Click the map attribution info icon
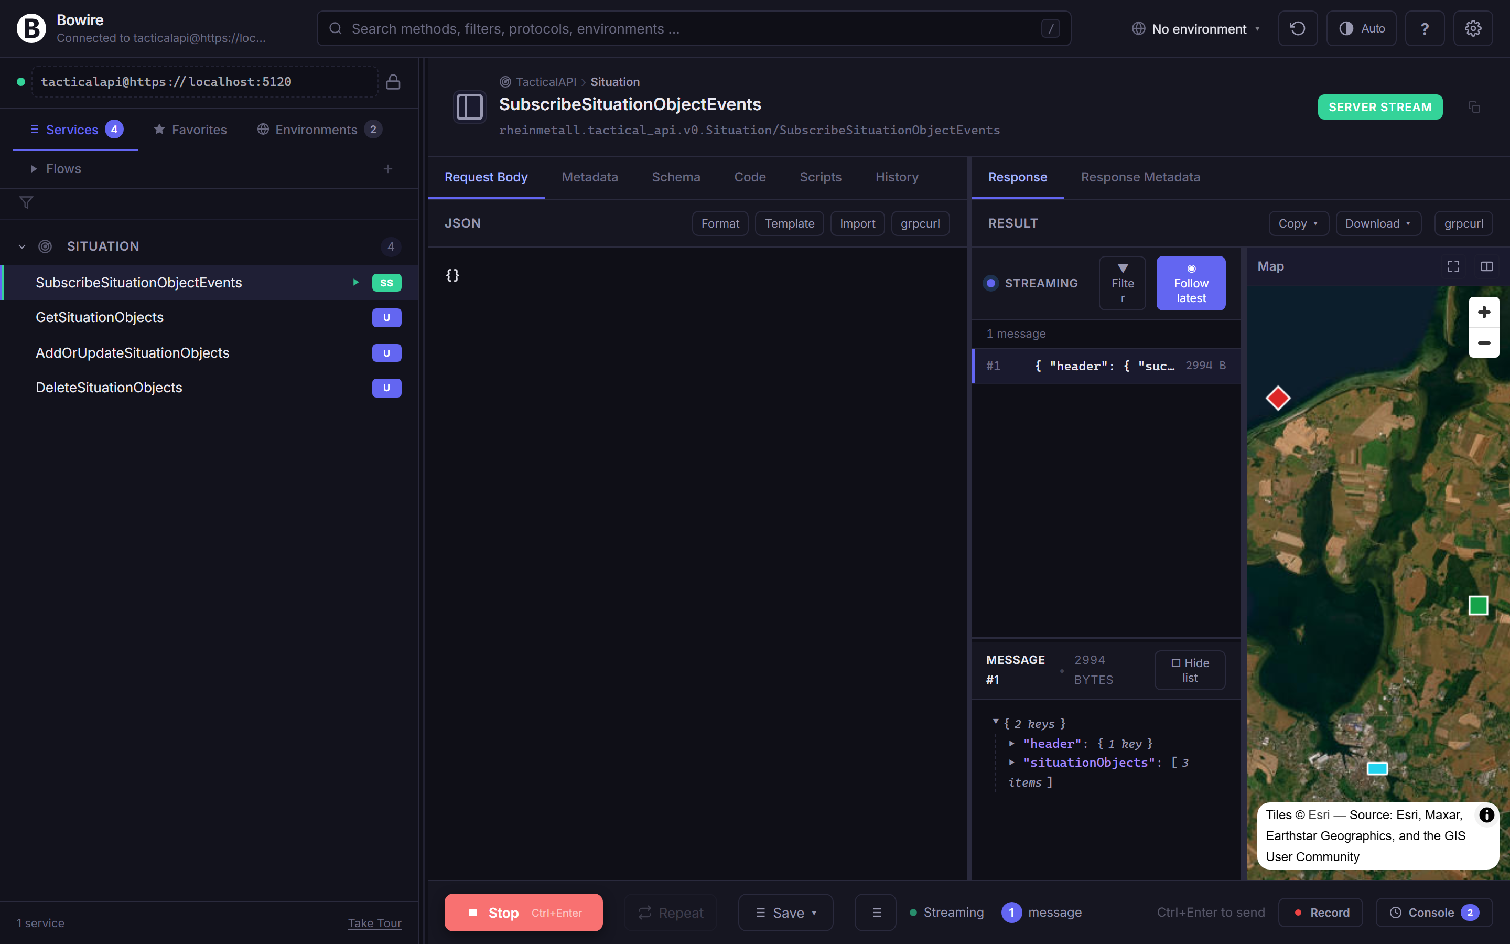The width and height of the screenshot is (1510, 944). click(1487, 815)
